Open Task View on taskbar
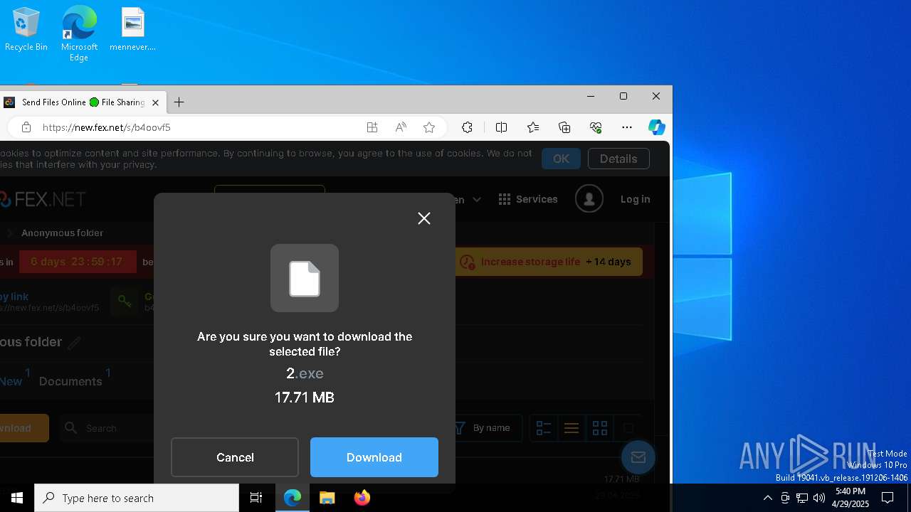 (x=256, y=498)
